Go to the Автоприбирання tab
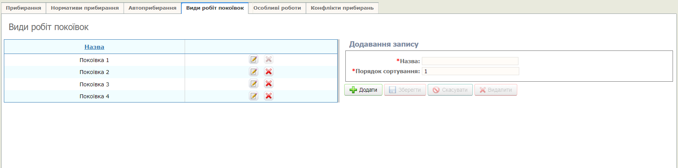This screenshot has width=678, height=168. (x=152, y=8)
